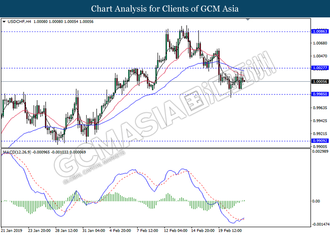
Task: Click the -0.001474 MACD scale value
Action: coord(321,225)
